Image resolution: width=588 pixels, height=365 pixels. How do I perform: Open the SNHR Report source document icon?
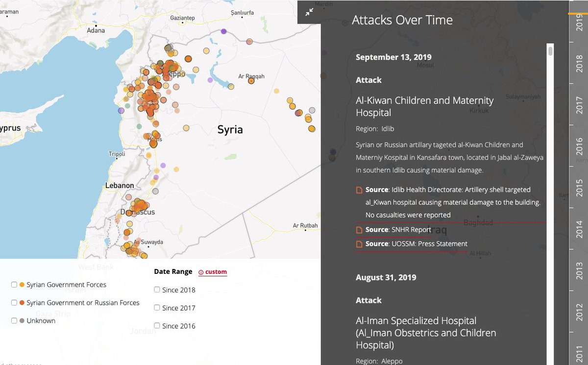[359, 230]
